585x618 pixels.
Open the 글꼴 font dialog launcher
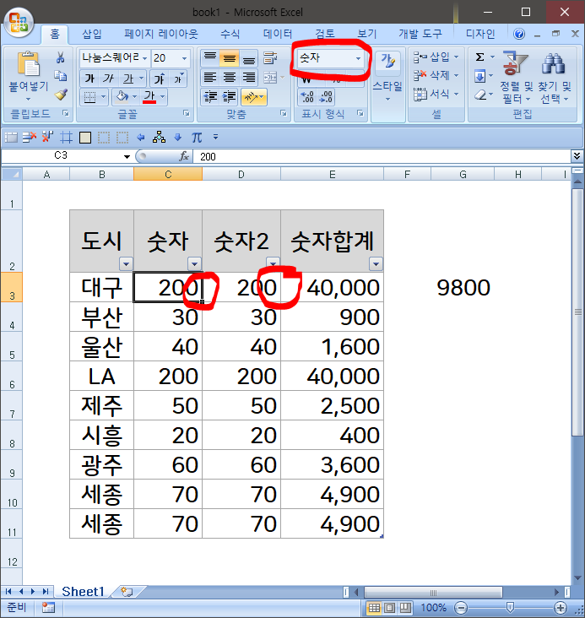pyautogui.click(x=186, y=114)
